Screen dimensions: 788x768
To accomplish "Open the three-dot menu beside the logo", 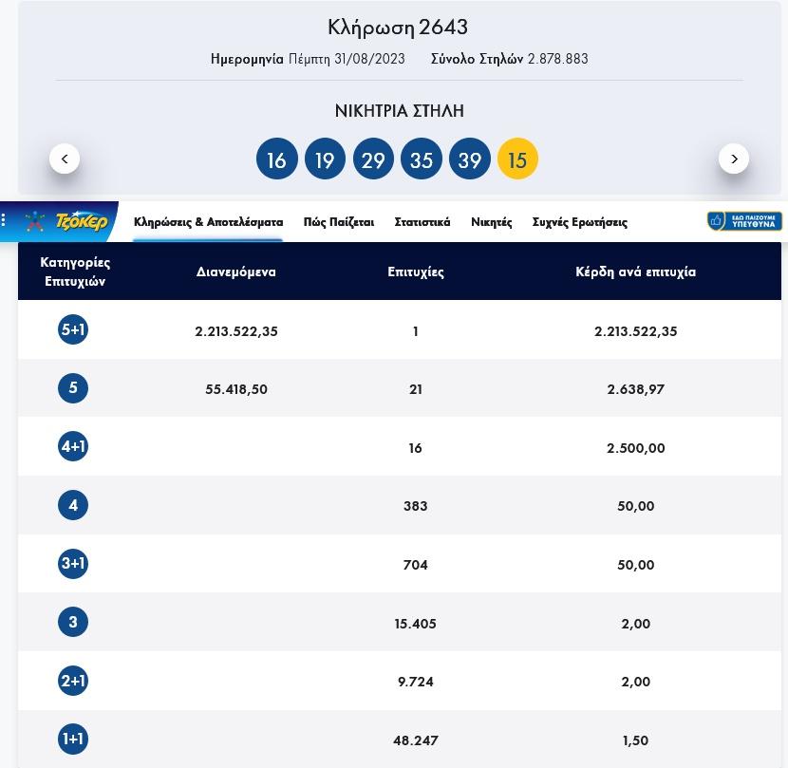I will [5, 221].
